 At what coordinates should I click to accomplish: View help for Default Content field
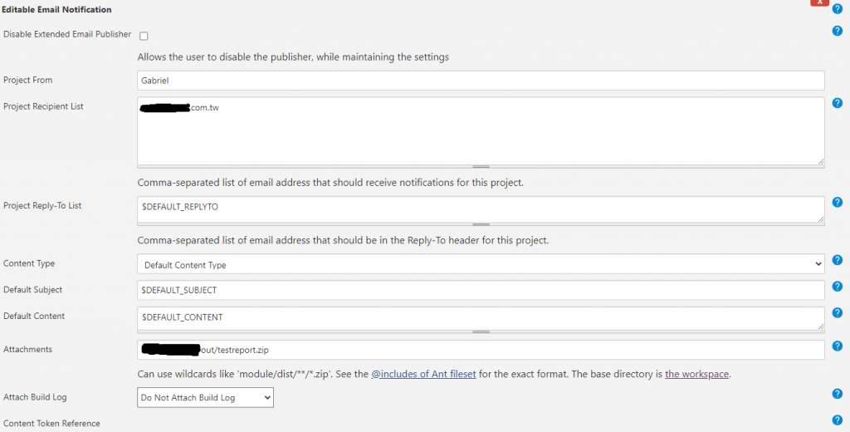click(x=837, y=314)
